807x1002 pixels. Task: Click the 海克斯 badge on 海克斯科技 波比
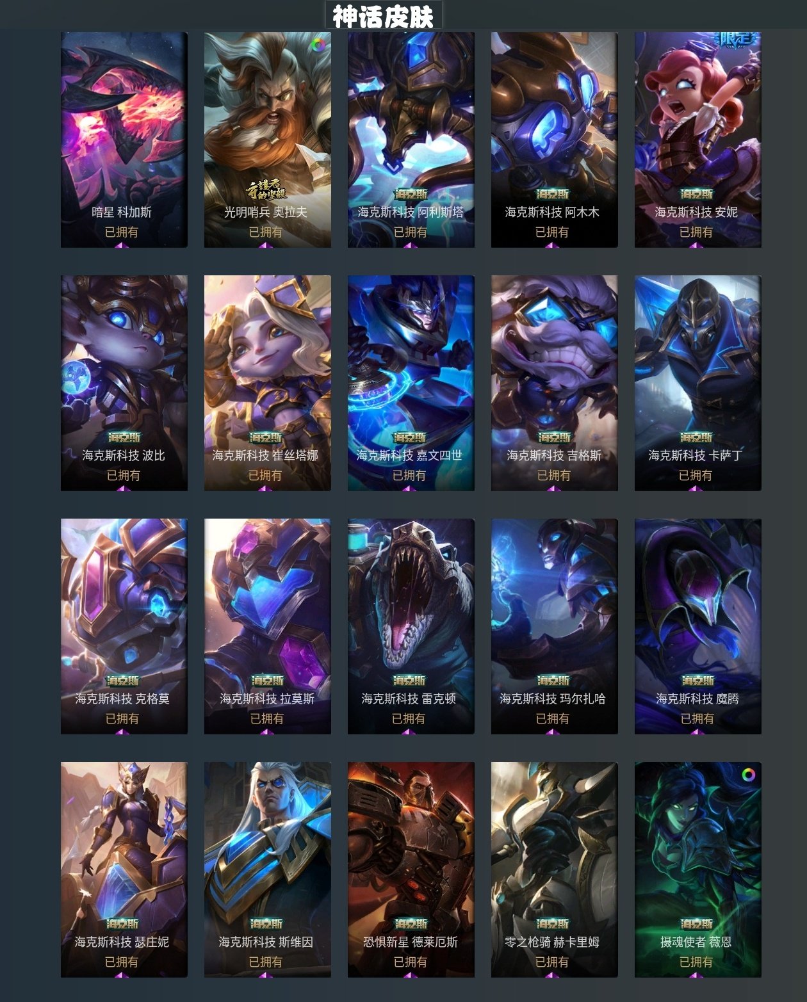click(124, 437)
